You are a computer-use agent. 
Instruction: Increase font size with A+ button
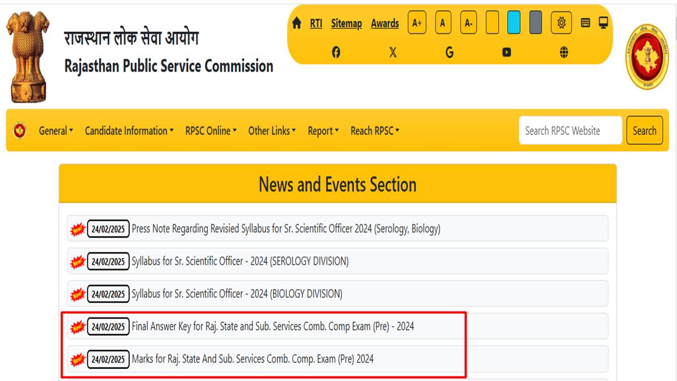pyautogui.click(x=416, y=23)
